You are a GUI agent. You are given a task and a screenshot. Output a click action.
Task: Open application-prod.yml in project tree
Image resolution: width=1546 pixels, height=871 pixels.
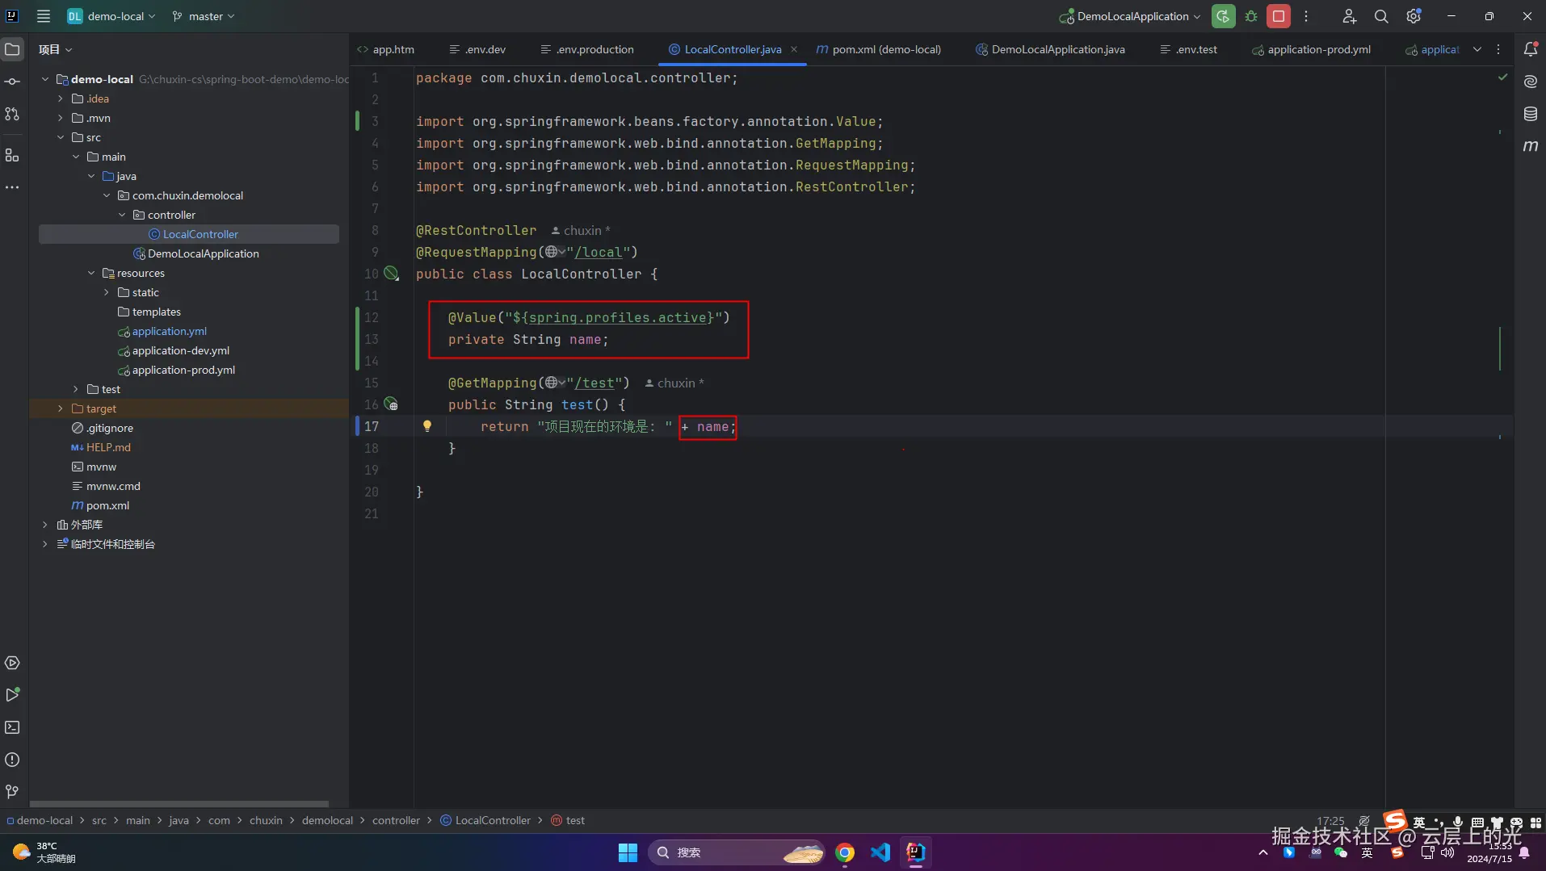(x=183, y=370)
